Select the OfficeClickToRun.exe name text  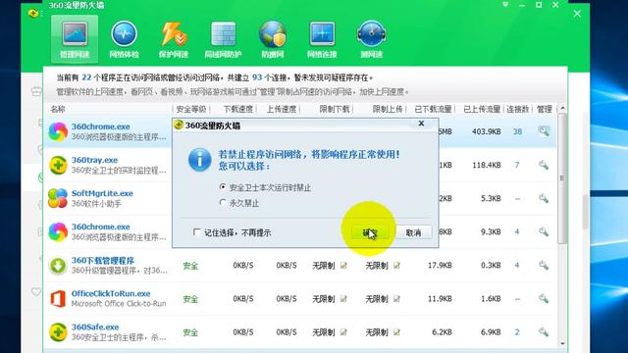111,293
